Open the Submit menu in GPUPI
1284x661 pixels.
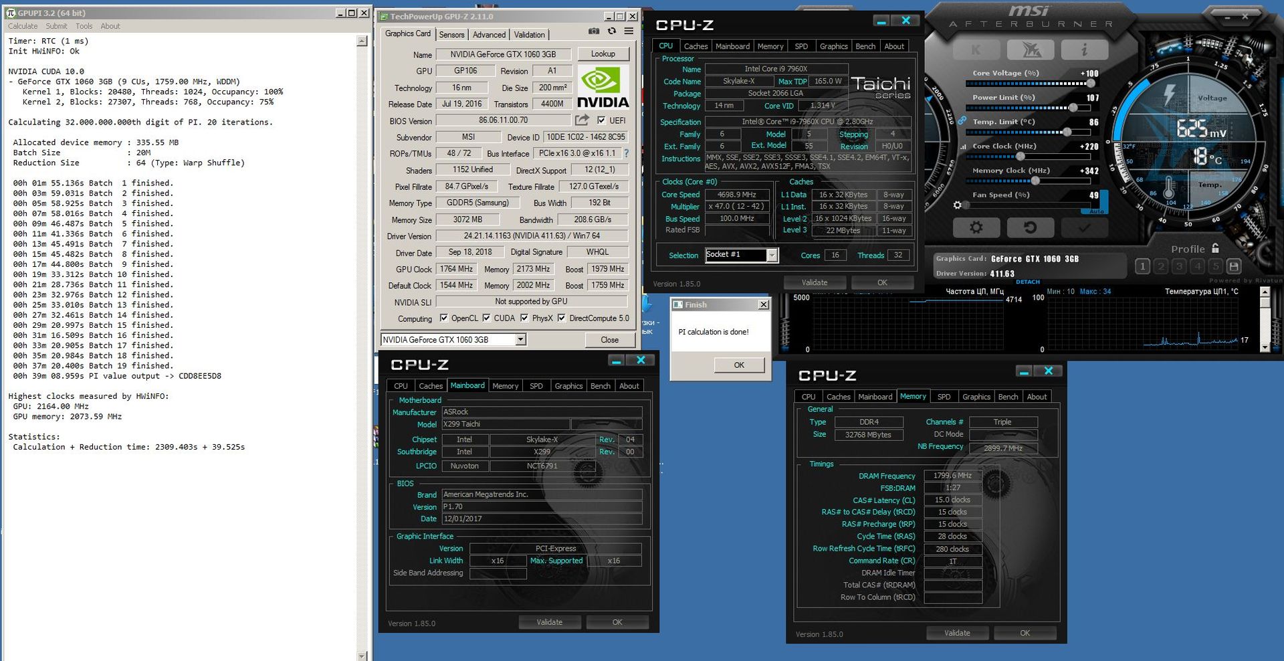pyautogui.click(x=56, y=26)
